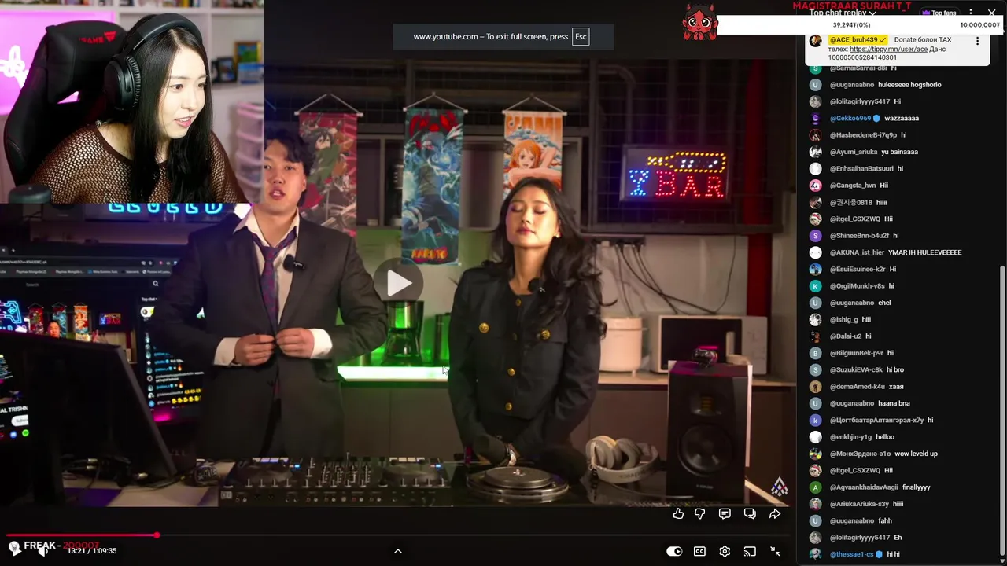Close the chat replay panel
The height and width of the screenshot is (566, 1007).
coord(991,13)
